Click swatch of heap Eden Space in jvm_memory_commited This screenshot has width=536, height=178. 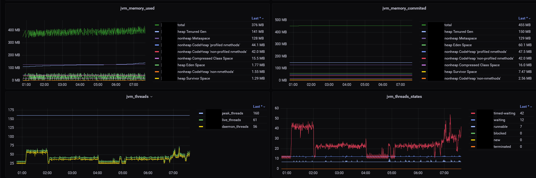tap(424, 45)
